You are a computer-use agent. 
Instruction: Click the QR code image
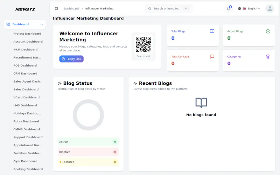click(x=143, y=44)
